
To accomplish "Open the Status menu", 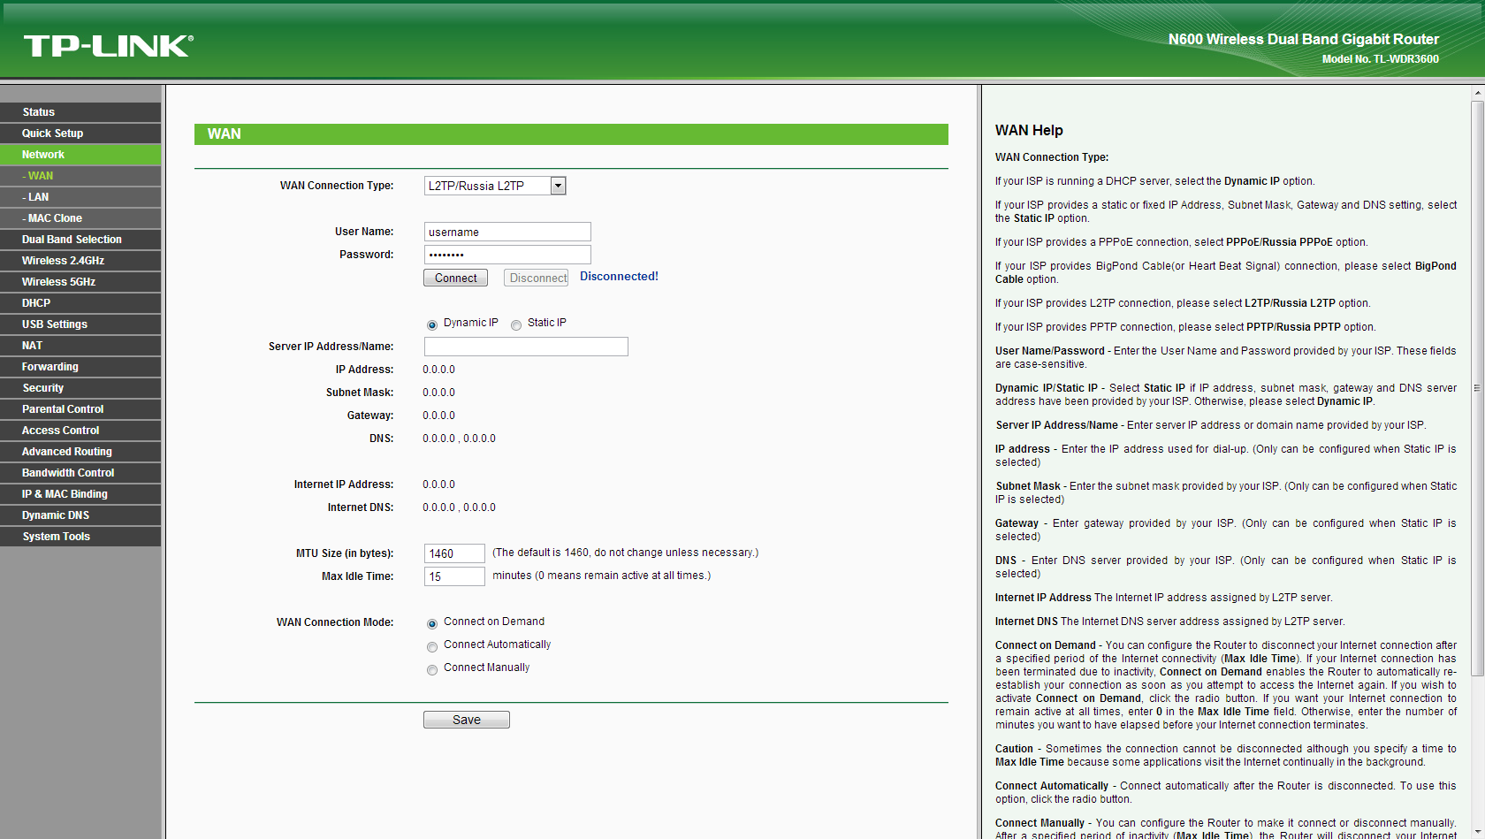I will 80,112.
